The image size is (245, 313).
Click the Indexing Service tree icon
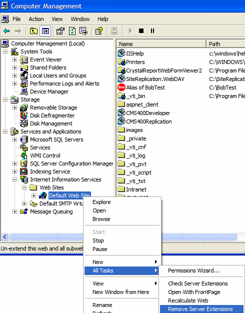pos(24,171)
